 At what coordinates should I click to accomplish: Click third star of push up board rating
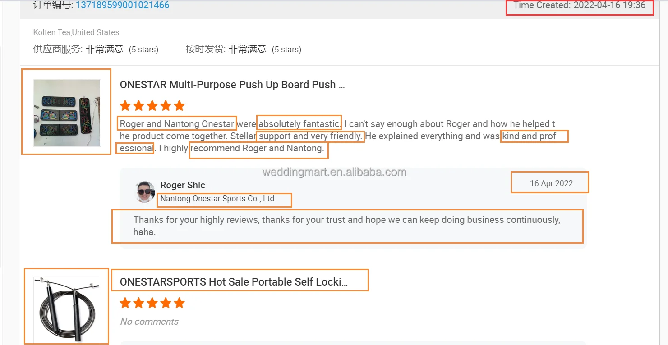tap(152, 106)
